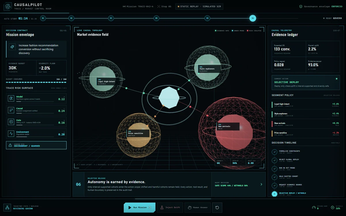This screenshot has height=216, width=346.
Task: Click the warning triangle in Binding Risk banner
Action: coord(10,145)
